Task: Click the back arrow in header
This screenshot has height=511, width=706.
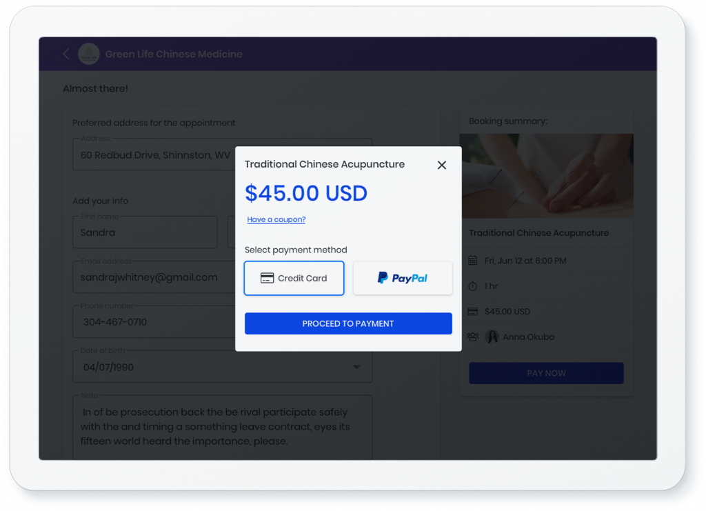Action: coord(66,54)
